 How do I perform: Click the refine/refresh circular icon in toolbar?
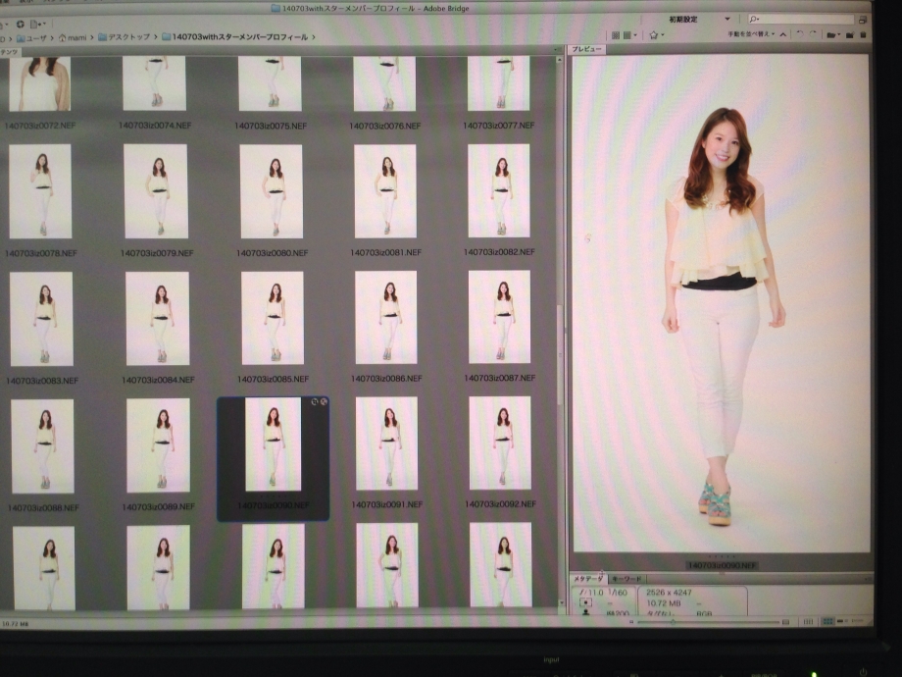point(20,25)
